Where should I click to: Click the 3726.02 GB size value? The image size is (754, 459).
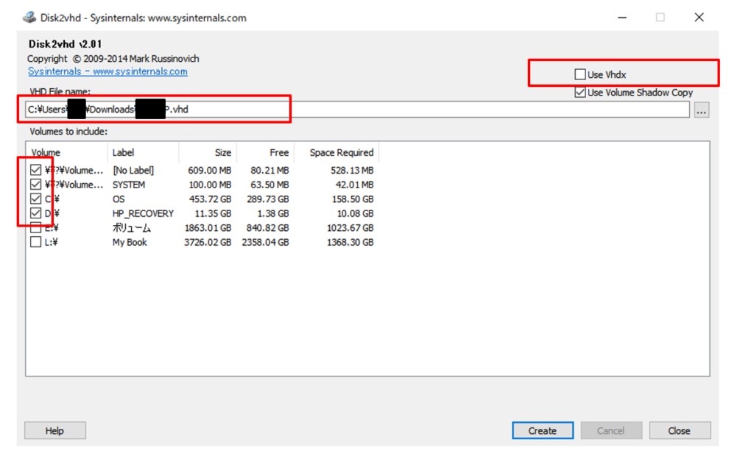pyautogui.click(x=208, y=243)
